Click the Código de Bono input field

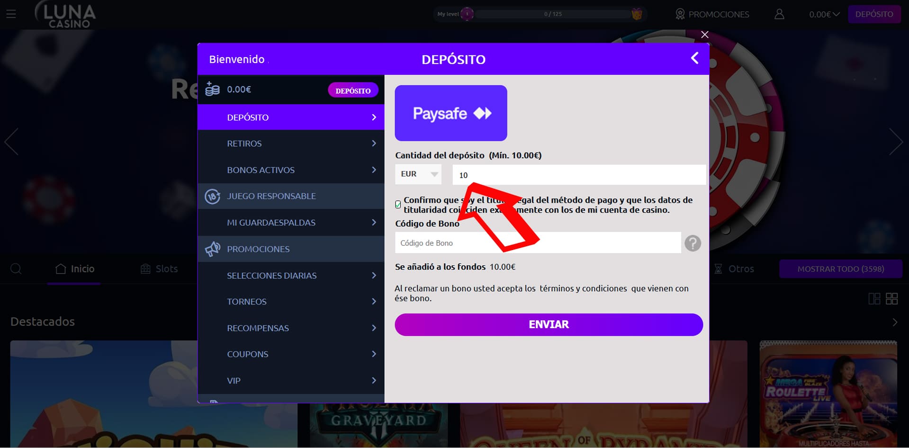(538, 243)
